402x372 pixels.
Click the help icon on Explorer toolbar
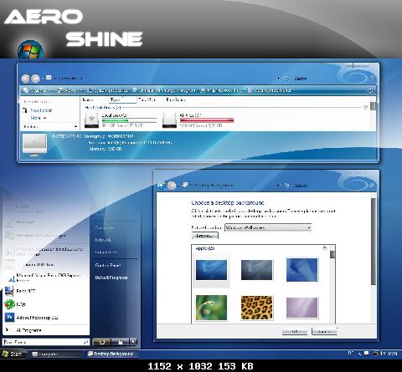pos(370,90)
